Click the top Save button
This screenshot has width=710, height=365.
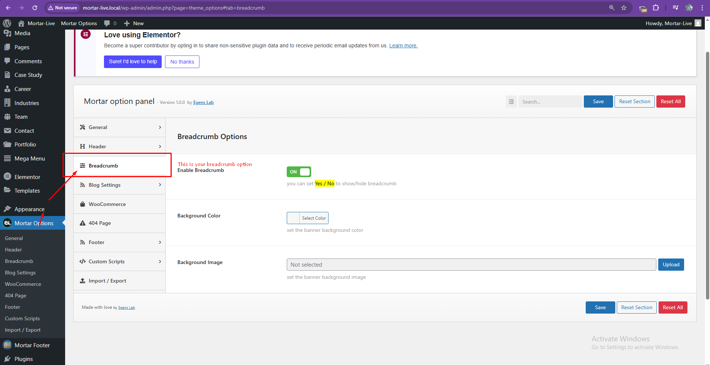(x=598, y=102)
